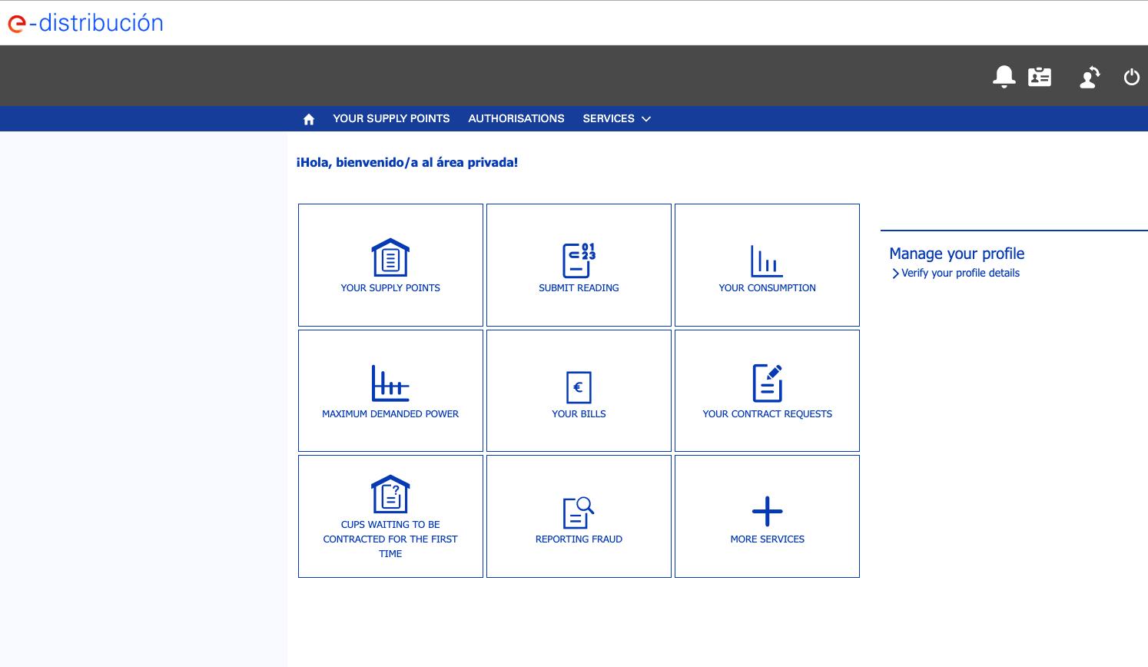Click the switch user icon
1148x667 pixels.
click(x=1090, y=77)
